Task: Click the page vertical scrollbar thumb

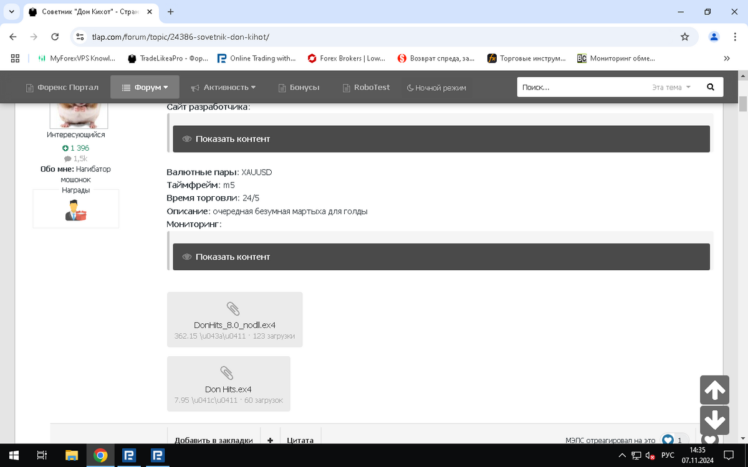Action: point(743,104)
